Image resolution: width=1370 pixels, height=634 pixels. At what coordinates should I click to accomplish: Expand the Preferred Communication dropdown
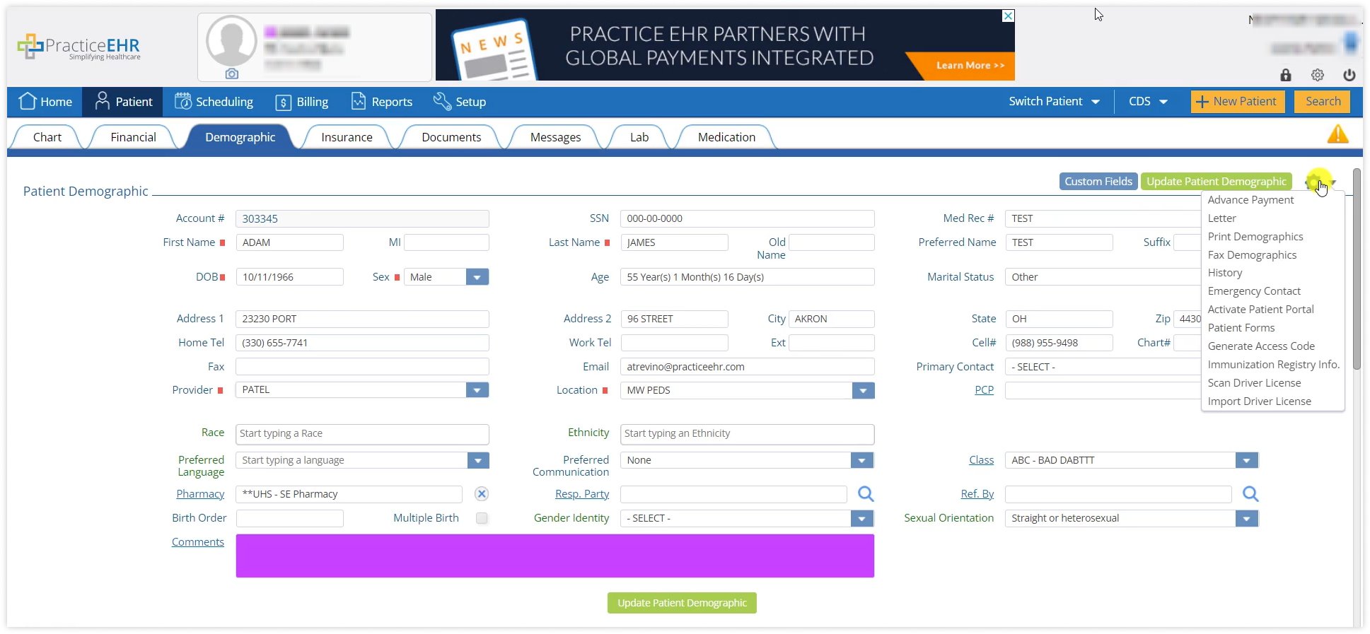click(x=861, y=460)
